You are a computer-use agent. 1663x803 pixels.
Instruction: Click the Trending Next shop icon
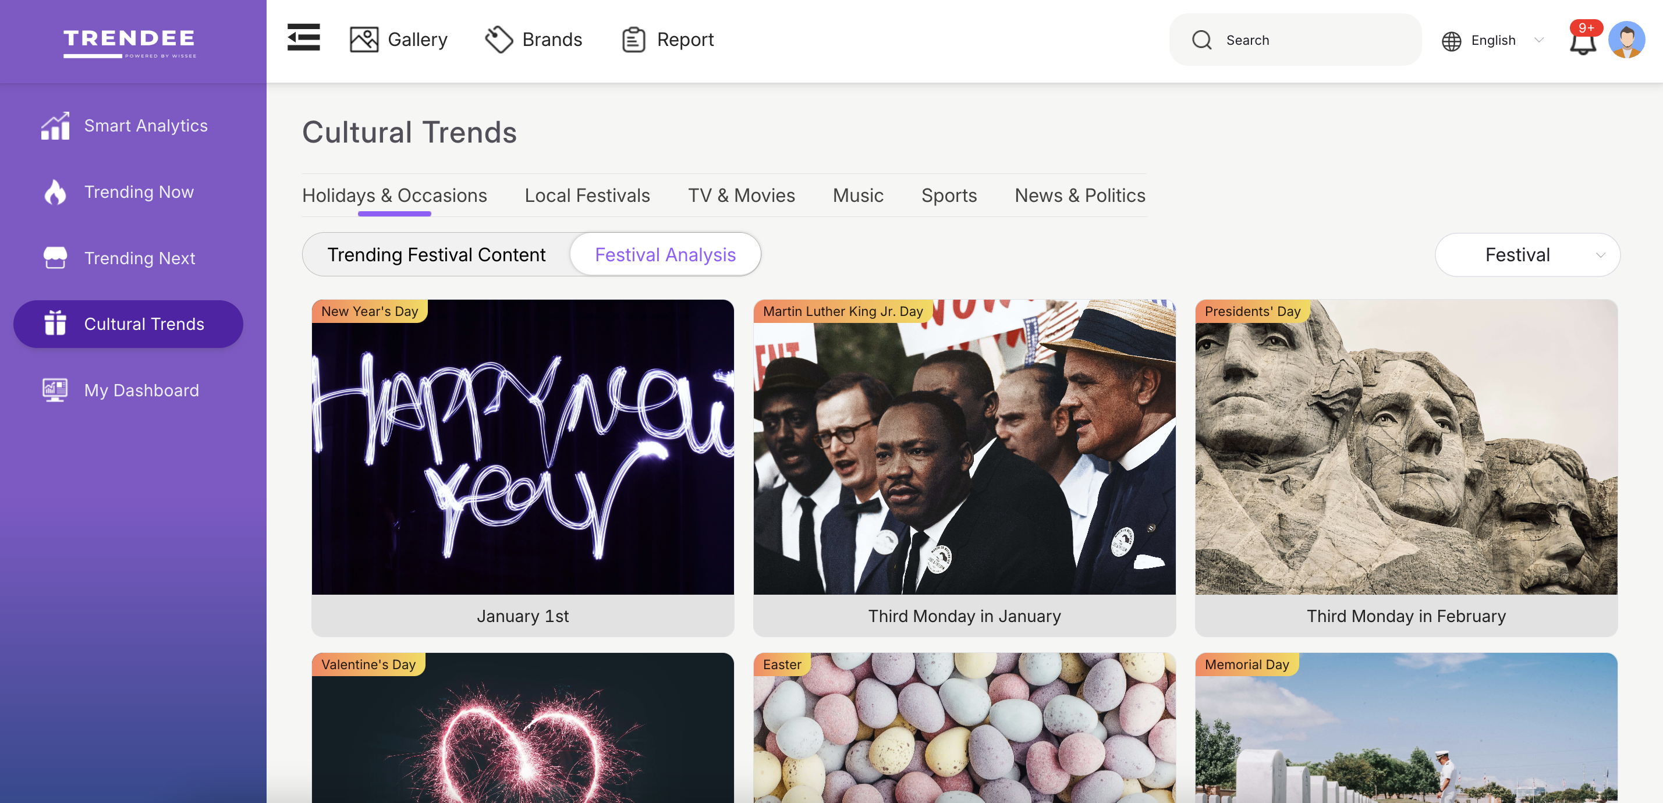(x=55, y=258)
